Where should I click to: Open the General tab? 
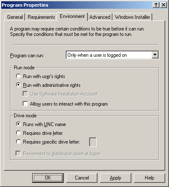15,17
